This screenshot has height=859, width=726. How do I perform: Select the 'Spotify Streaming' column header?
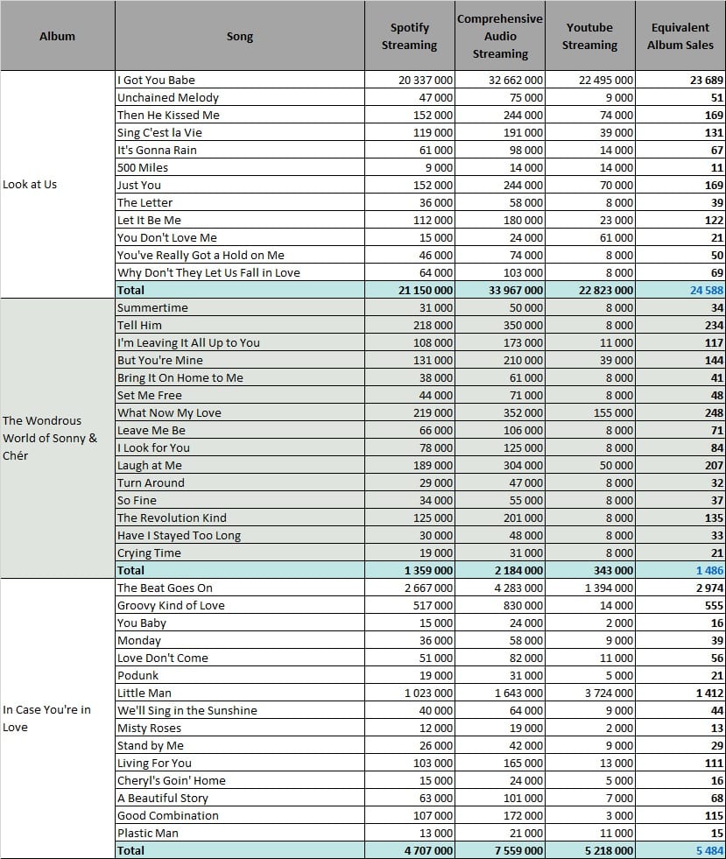[x=409, y=36]
